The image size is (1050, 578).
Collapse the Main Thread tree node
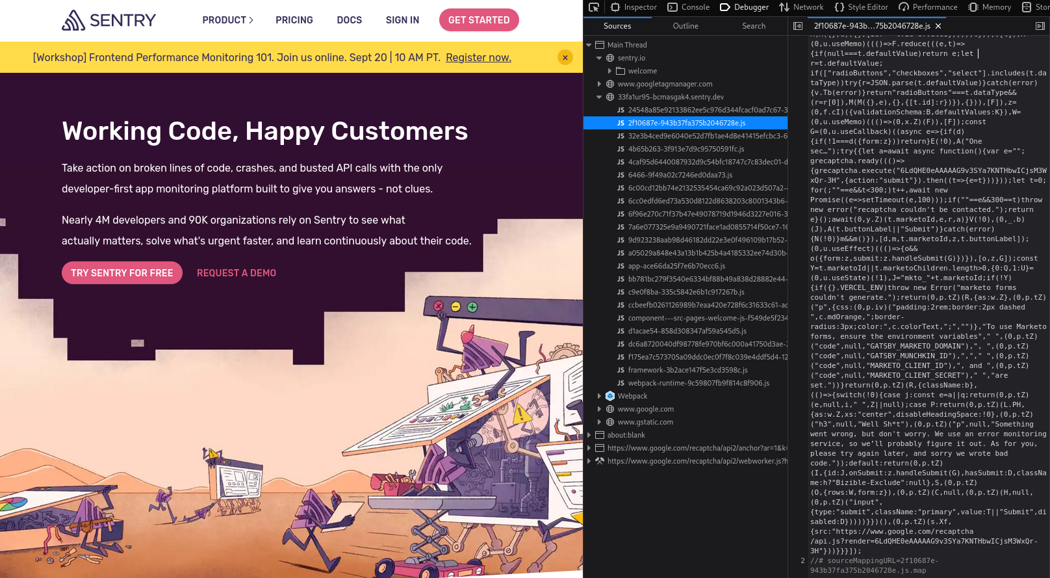point(589,45)
